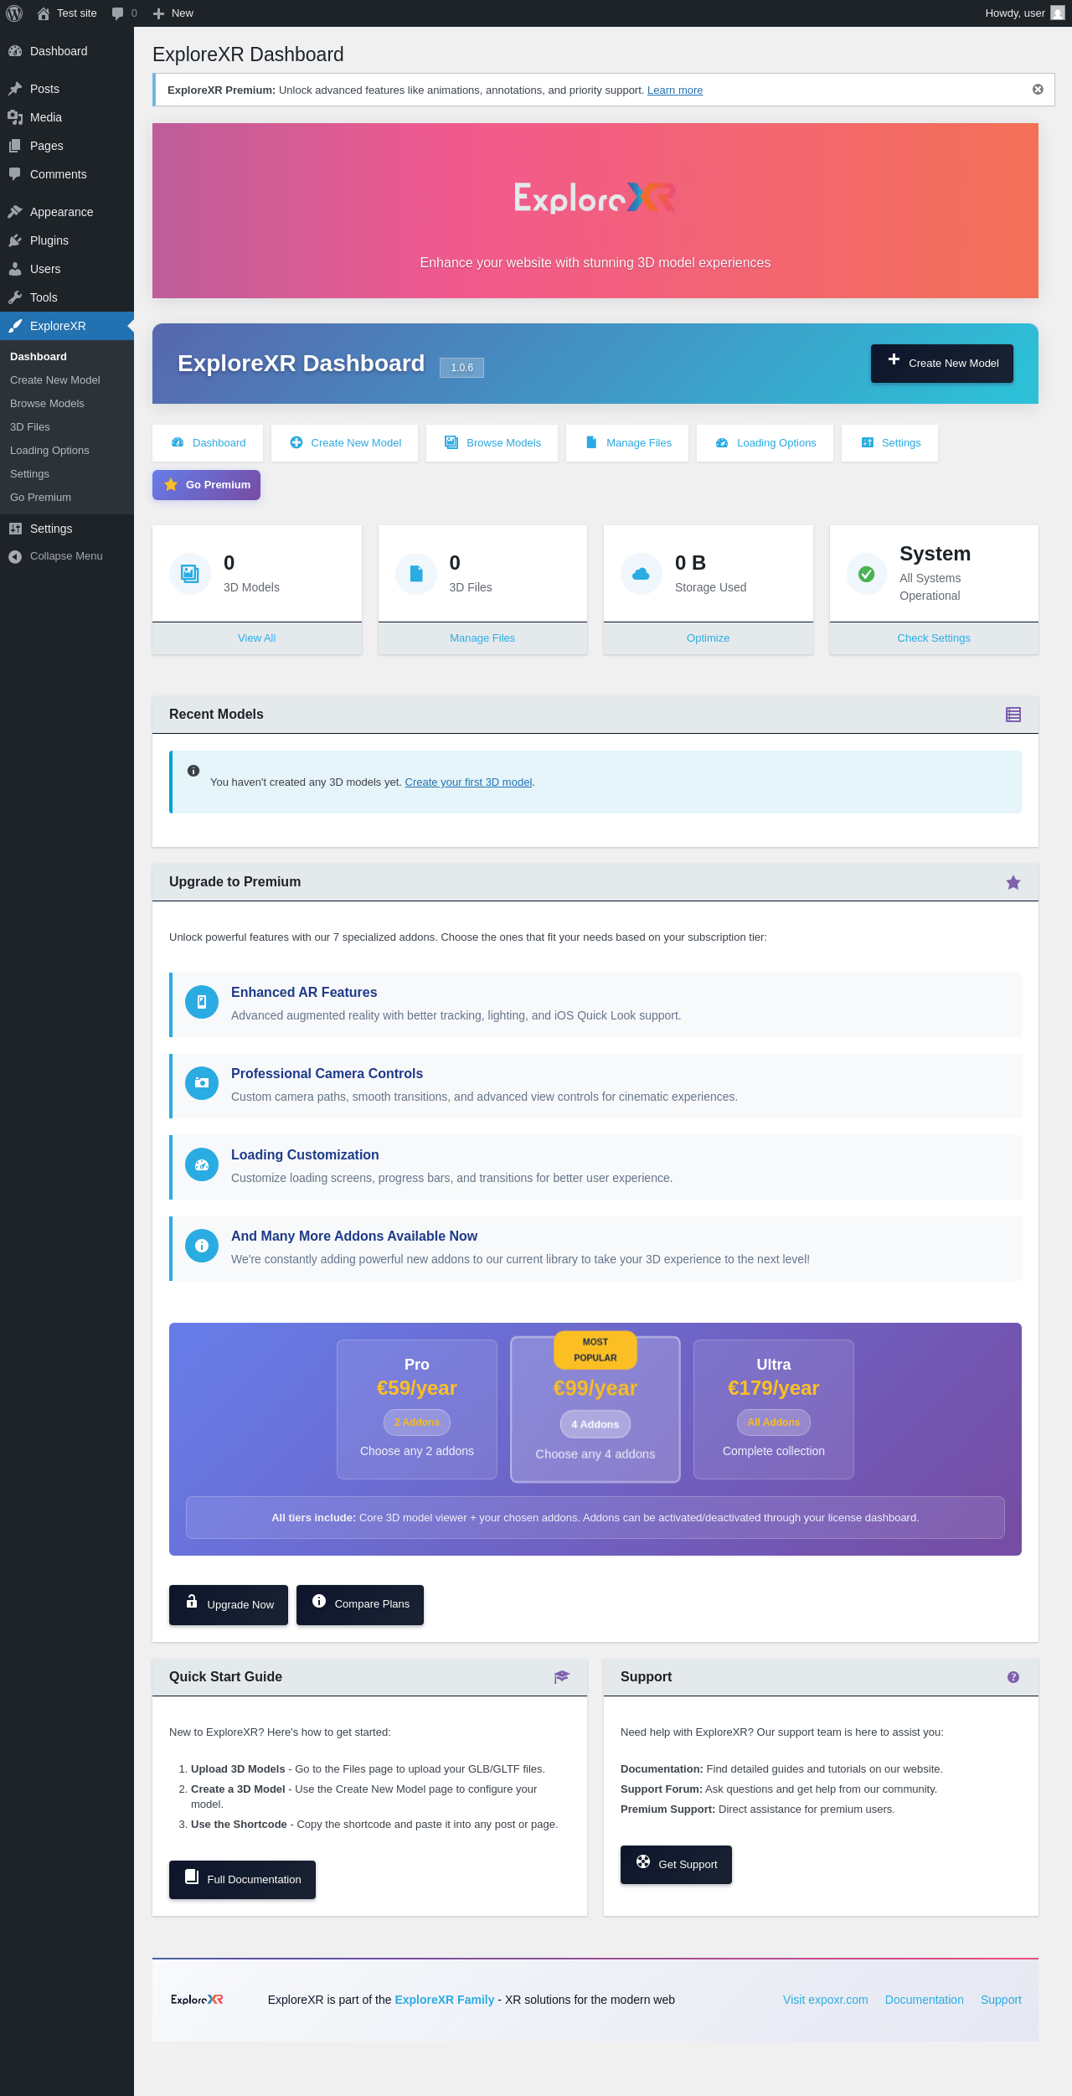Dismiss the ExploreXR Premium notice

pyautogui.click(x=1038, y=90)
